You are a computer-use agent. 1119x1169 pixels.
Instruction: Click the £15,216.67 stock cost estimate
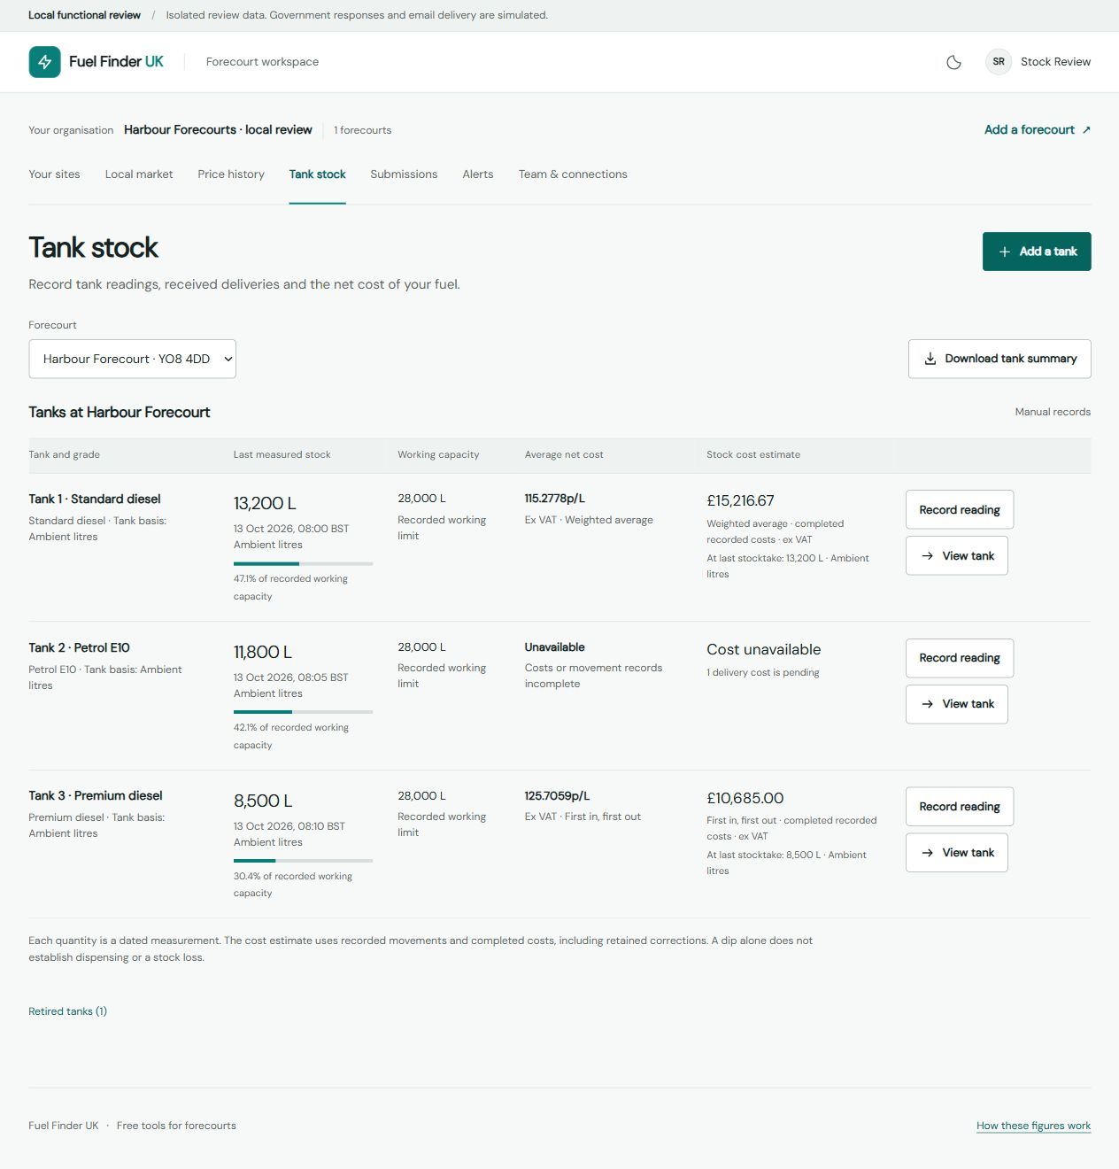pyautogui.click(x=740, y=501)
